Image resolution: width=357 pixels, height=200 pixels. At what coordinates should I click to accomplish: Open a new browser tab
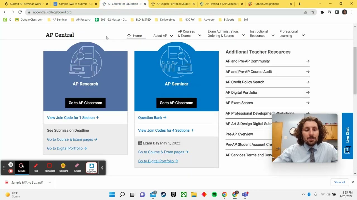coord(300,4)
